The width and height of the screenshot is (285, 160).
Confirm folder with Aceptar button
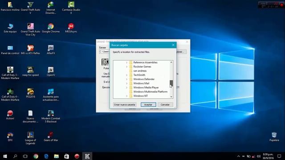tap(148, 105)
